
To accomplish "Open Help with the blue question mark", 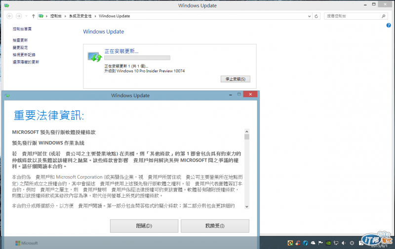I will pos(389,25).
